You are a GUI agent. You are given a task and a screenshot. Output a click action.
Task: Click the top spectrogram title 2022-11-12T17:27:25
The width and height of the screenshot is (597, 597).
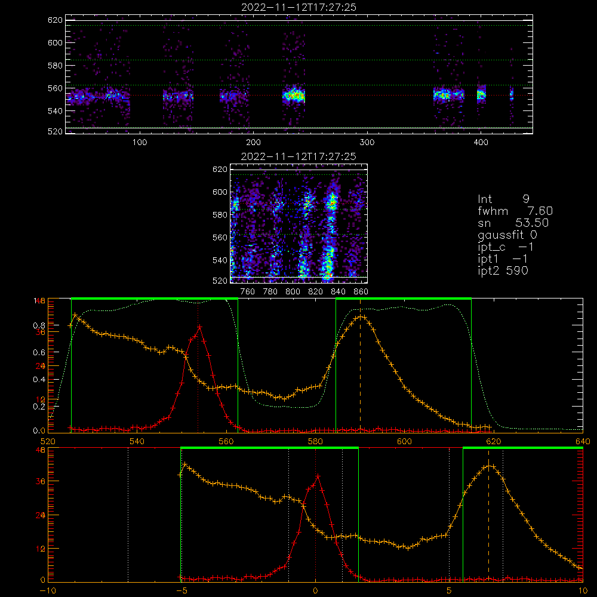[298, 7]
